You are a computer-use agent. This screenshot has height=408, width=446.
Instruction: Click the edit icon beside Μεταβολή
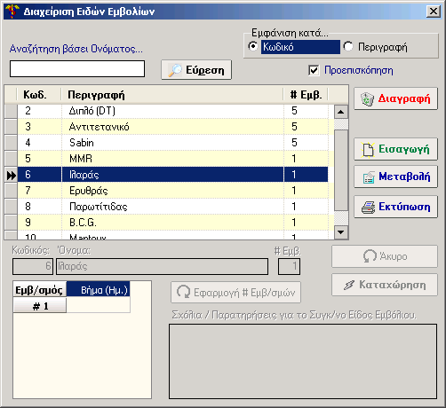click(369, 177)
